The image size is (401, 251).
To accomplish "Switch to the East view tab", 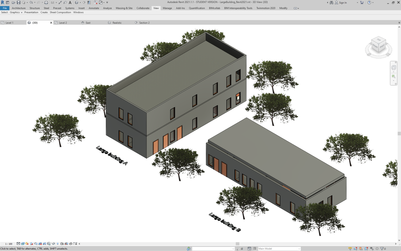I will 88,22.
